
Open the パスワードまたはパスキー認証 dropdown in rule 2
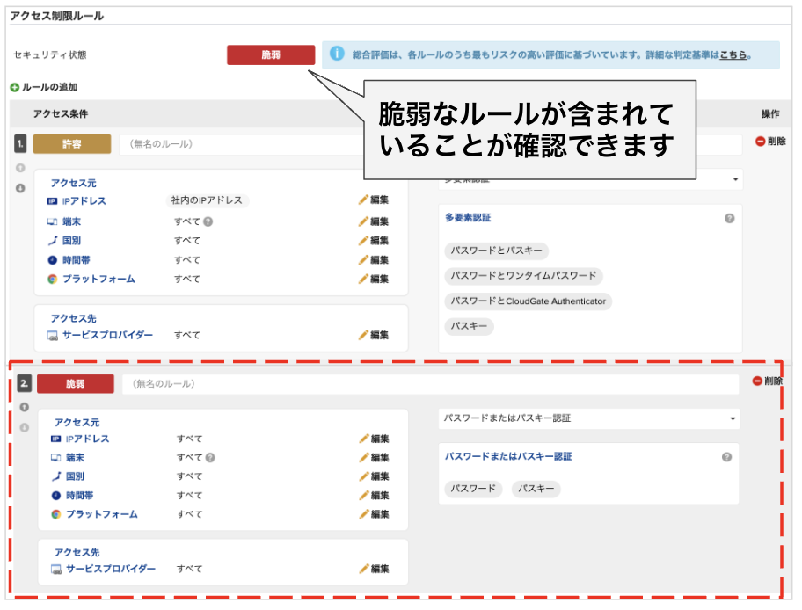(x=588, y=418)
